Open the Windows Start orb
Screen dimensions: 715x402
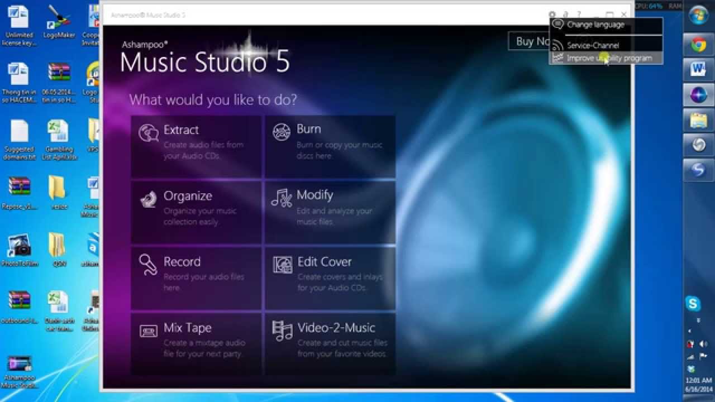pyautogui.click(x=698, y=15)
